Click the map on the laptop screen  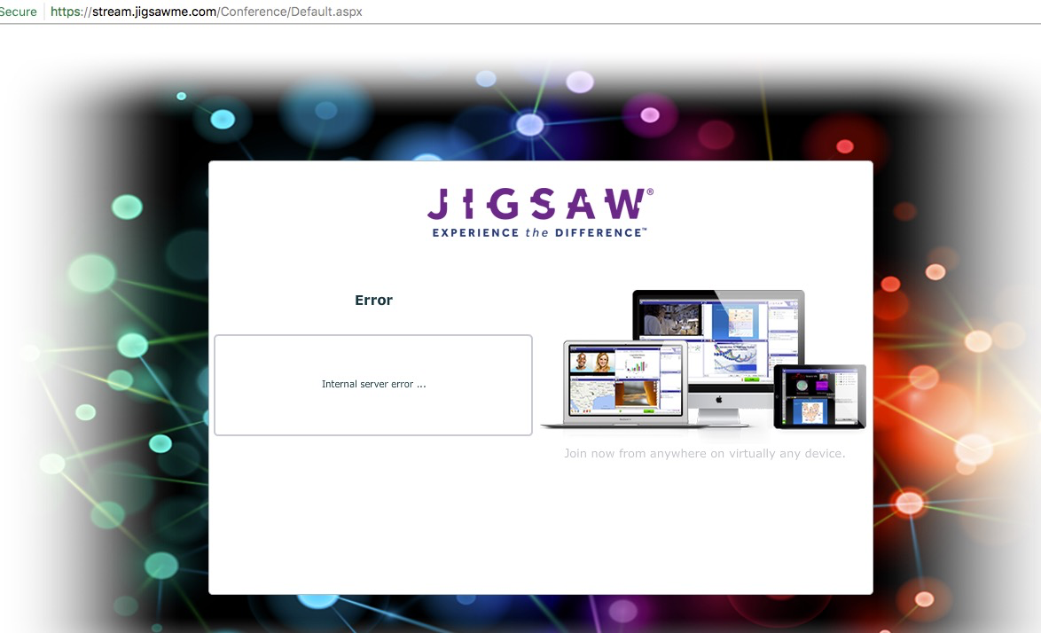[x=593, y=395]
